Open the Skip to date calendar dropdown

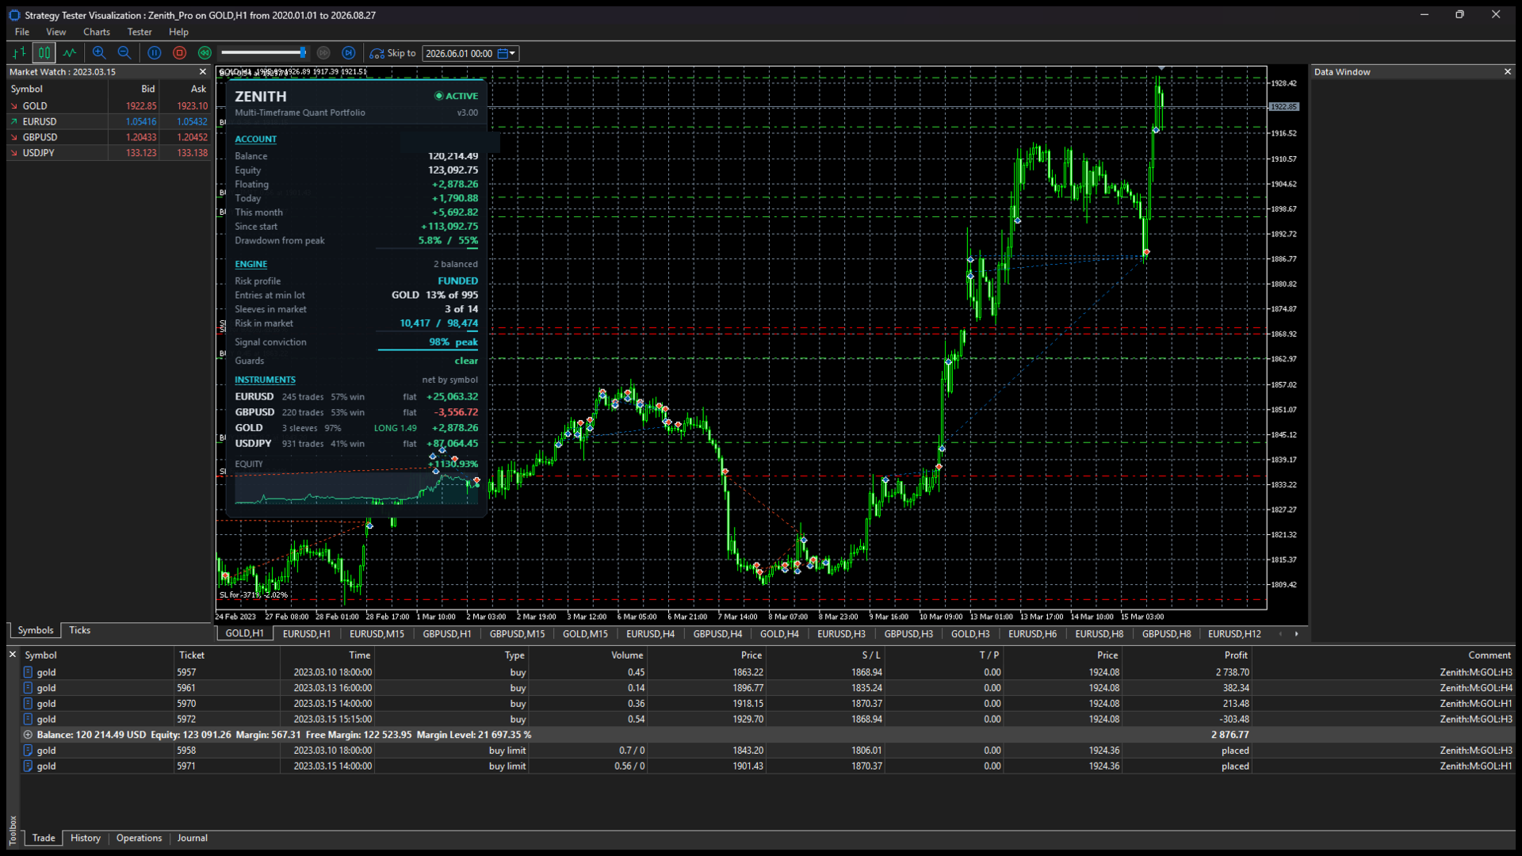point(507,53)
